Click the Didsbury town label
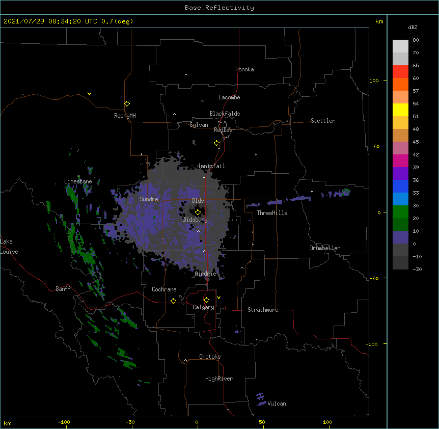Screen dimensions: 439x429 pos(196,220)
